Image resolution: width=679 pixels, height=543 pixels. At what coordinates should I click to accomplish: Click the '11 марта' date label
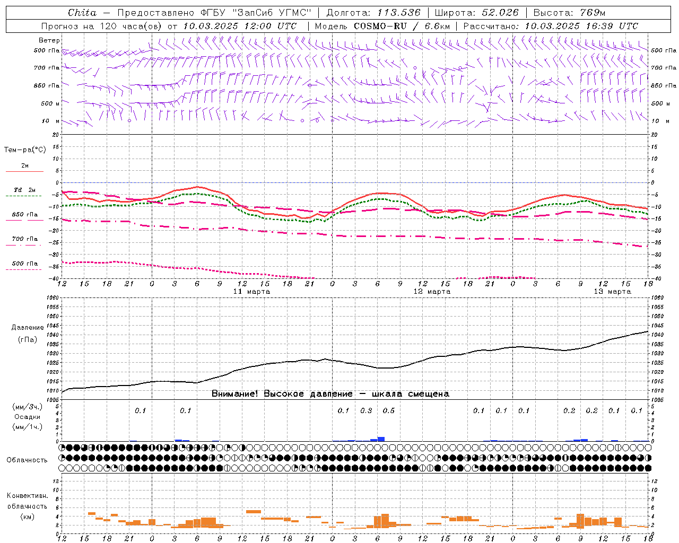tap(251, 292)
